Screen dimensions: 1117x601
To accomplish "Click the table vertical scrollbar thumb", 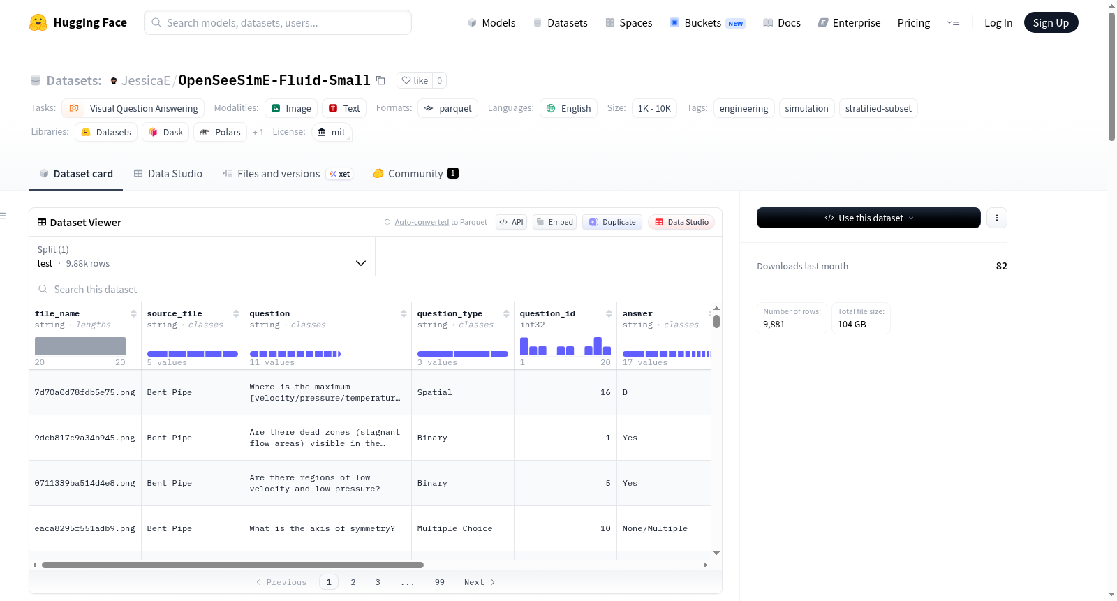I will (x=716, y=321).
